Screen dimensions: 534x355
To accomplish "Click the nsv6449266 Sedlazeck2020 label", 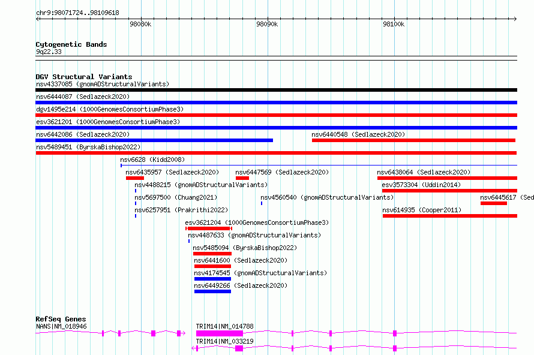I will pos(241,285).
